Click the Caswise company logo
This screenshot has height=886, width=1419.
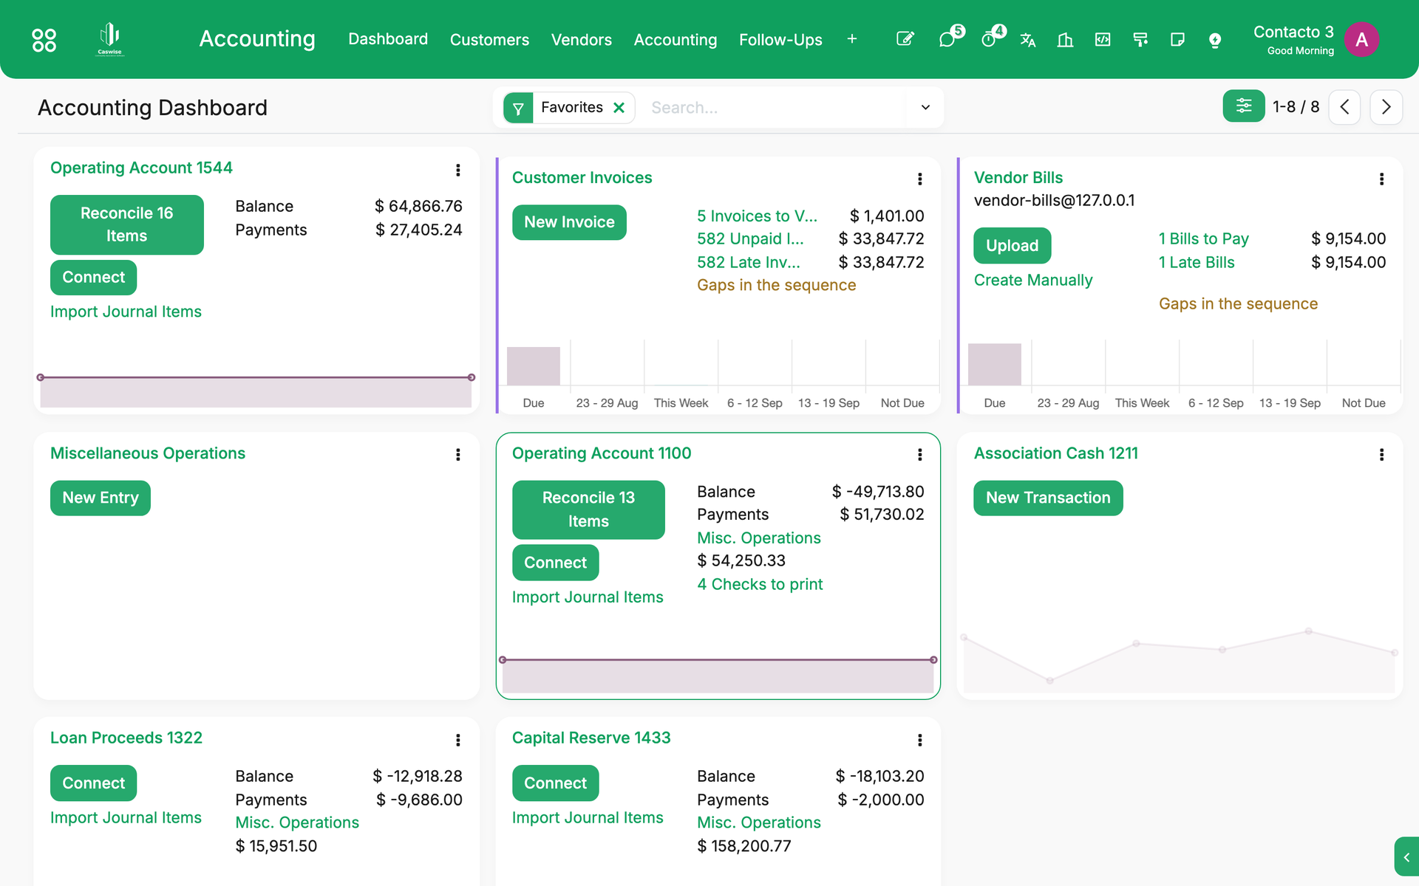110,39
